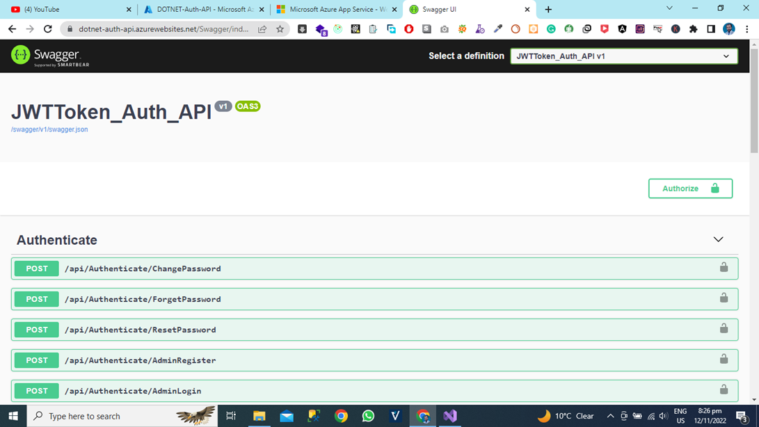Open WhatsApp from the taskbar
This screenshot has height=427, width=759.
click(x=367, y=416)
